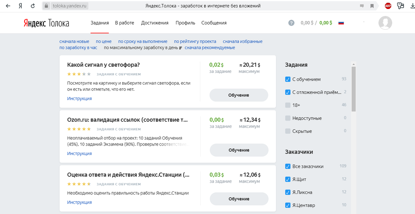Open the user avatar profile picture
Viewport: 415px width, 214px height.
[x=385, y=23]
